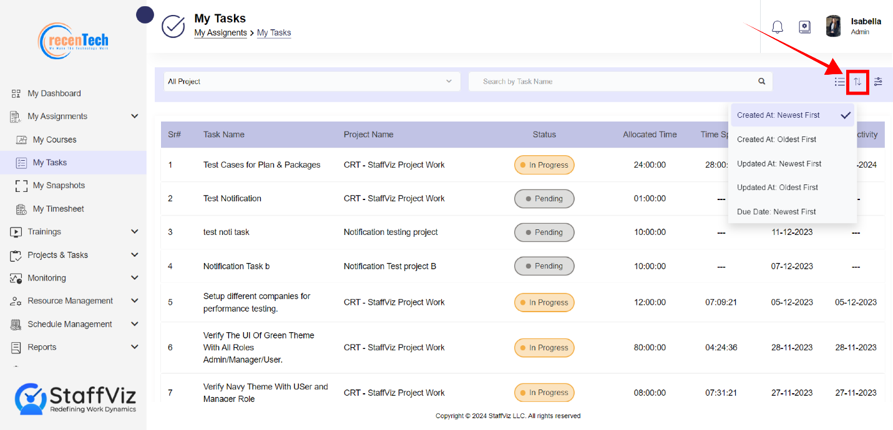The height and width of the screenshot is (430, 893).
Task: Open the address book icon in header
Action: [805, 27]
